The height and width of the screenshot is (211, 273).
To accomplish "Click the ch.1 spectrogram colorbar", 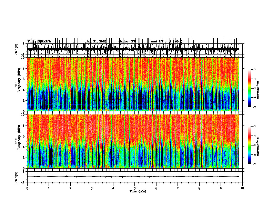I will coord(250,88).
